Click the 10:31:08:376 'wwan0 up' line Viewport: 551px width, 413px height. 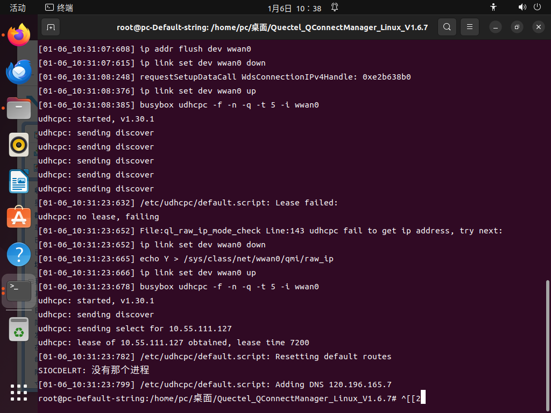coord(147,91)
